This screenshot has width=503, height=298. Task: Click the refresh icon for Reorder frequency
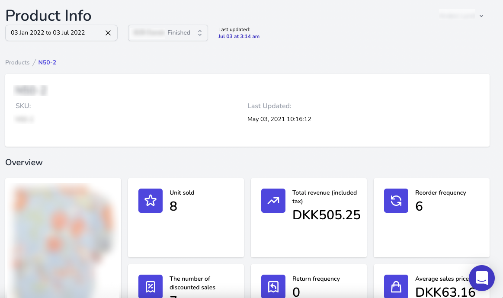coord(396,201)
